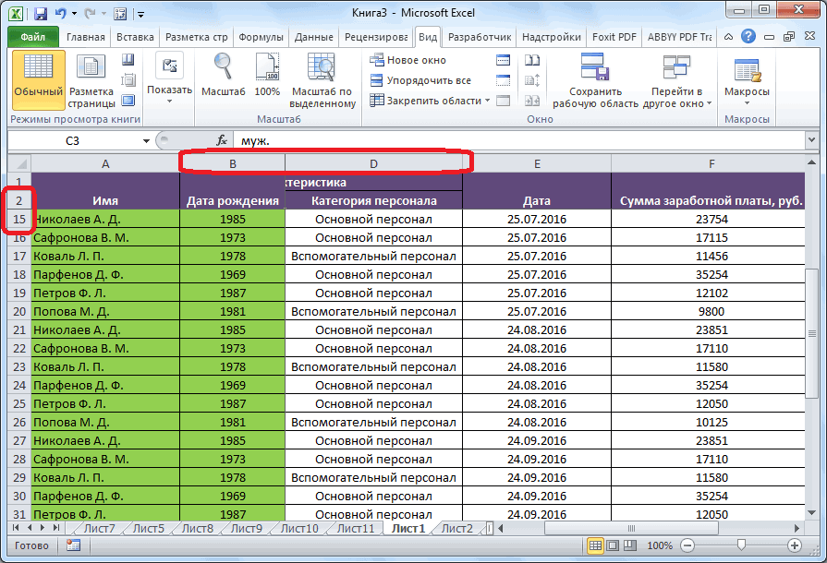Open the Масштаб zoom dialog
The image size is (827, 563).
pos(223,78)
